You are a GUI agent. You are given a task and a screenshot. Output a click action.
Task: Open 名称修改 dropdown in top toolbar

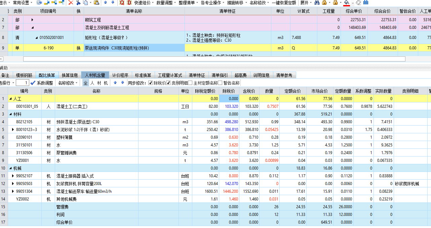click(259, 3)
